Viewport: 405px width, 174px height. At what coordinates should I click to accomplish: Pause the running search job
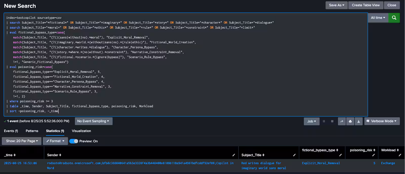tap(324, 121)
